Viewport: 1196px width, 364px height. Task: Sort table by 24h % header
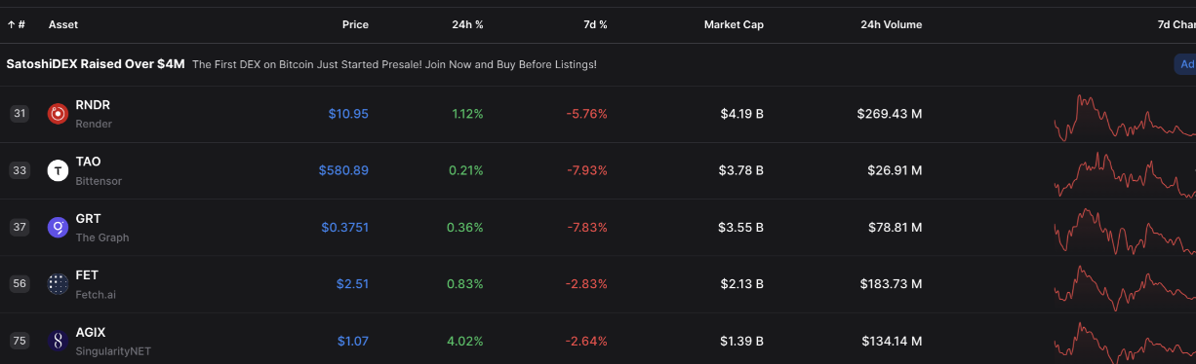coord(467,24)
